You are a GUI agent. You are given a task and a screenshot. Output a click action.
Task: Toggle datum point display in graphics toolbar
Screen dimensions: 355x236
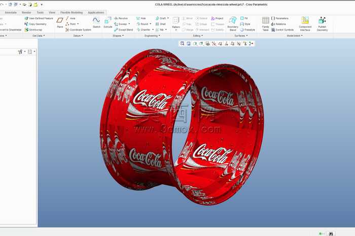point(232,44)
